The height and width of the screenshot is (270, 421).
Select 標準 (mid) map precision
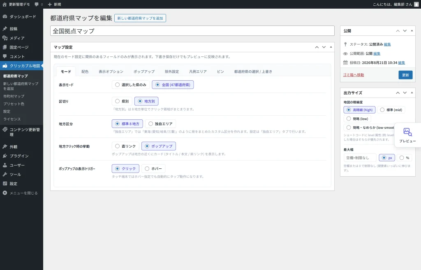391,110
